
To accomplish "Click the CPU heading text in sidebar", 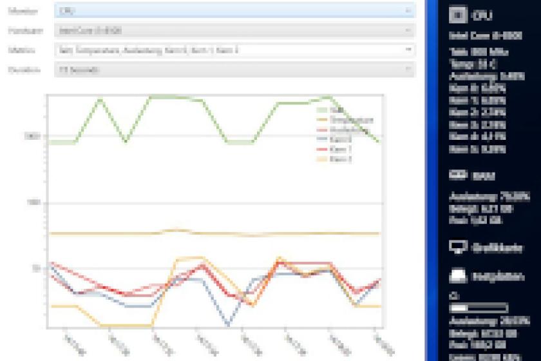I will [x=482, y=15].
